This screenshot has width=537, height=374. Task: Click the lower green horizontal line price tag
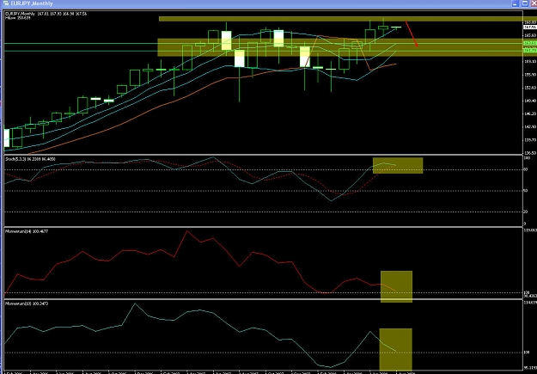(x=530, y=51)
